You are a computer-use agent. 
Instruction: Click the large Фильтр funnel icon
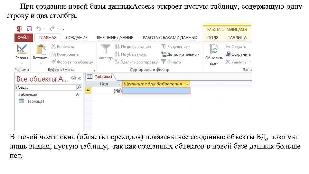tap(106, 49)
